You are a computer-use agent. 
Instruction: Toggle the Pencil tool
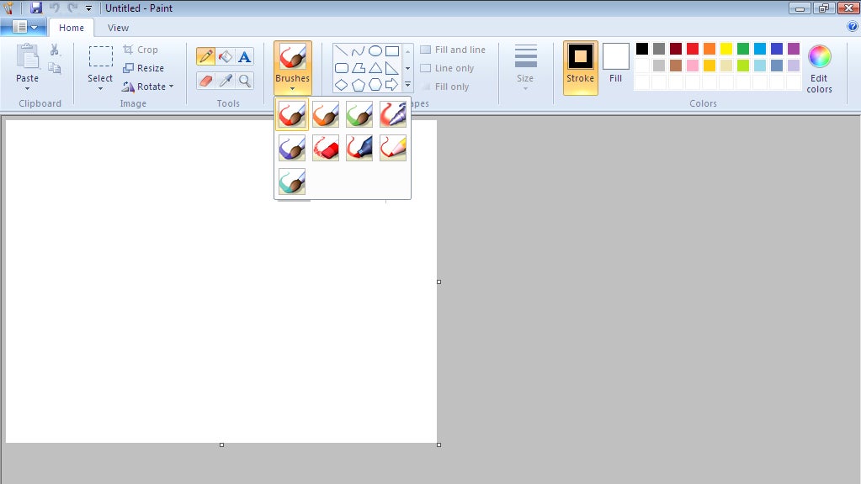click(x=205, y=56)
